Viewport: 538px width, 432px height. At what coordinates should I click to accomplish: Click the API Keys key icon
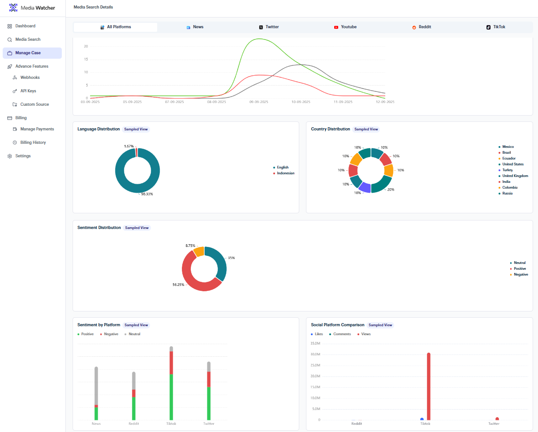[x=15, y=91]
